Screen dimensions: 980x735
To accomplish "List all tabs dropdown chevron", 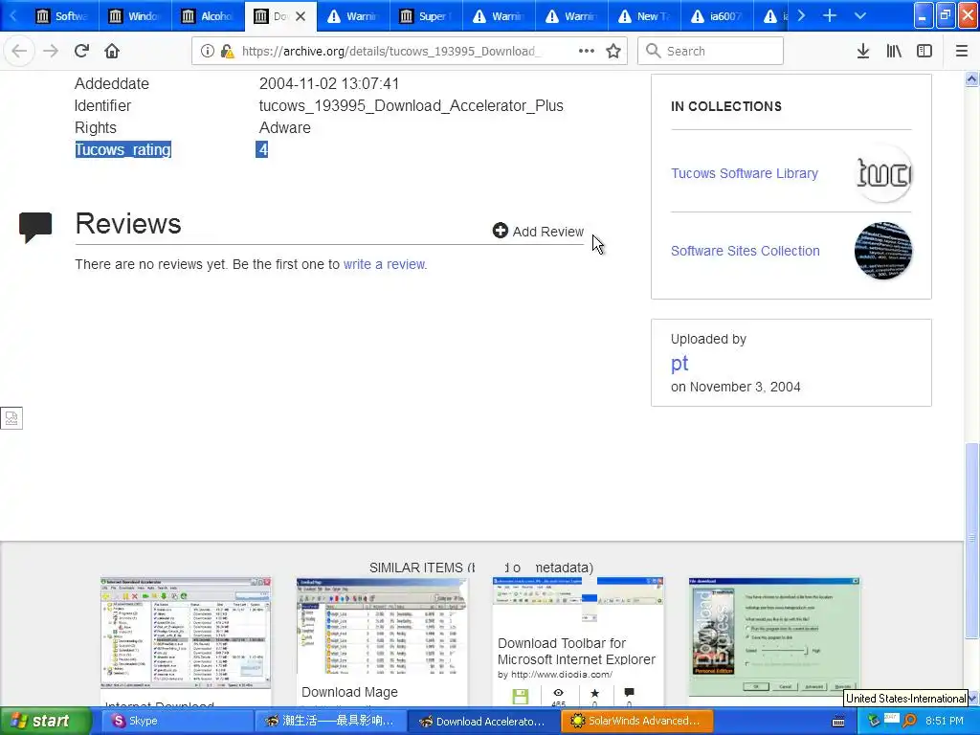I will point(860,15).
